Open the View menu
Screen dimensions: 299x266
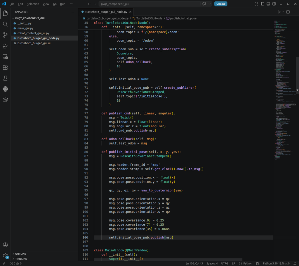point(46,4)
